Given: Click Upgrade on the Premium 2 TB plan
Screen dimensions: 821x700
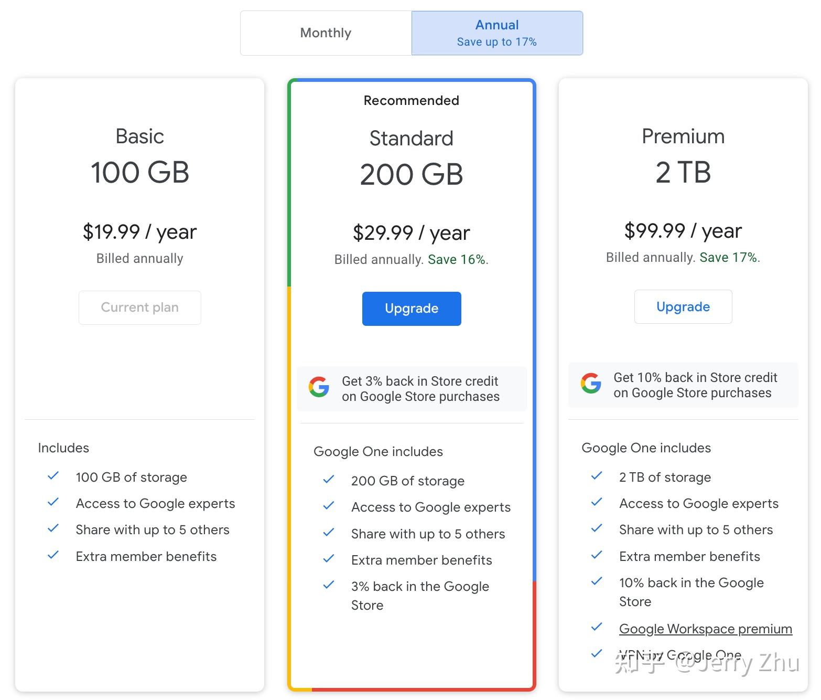Looking at the screenshot, I should pyautogui.click(x=683, y=306).
